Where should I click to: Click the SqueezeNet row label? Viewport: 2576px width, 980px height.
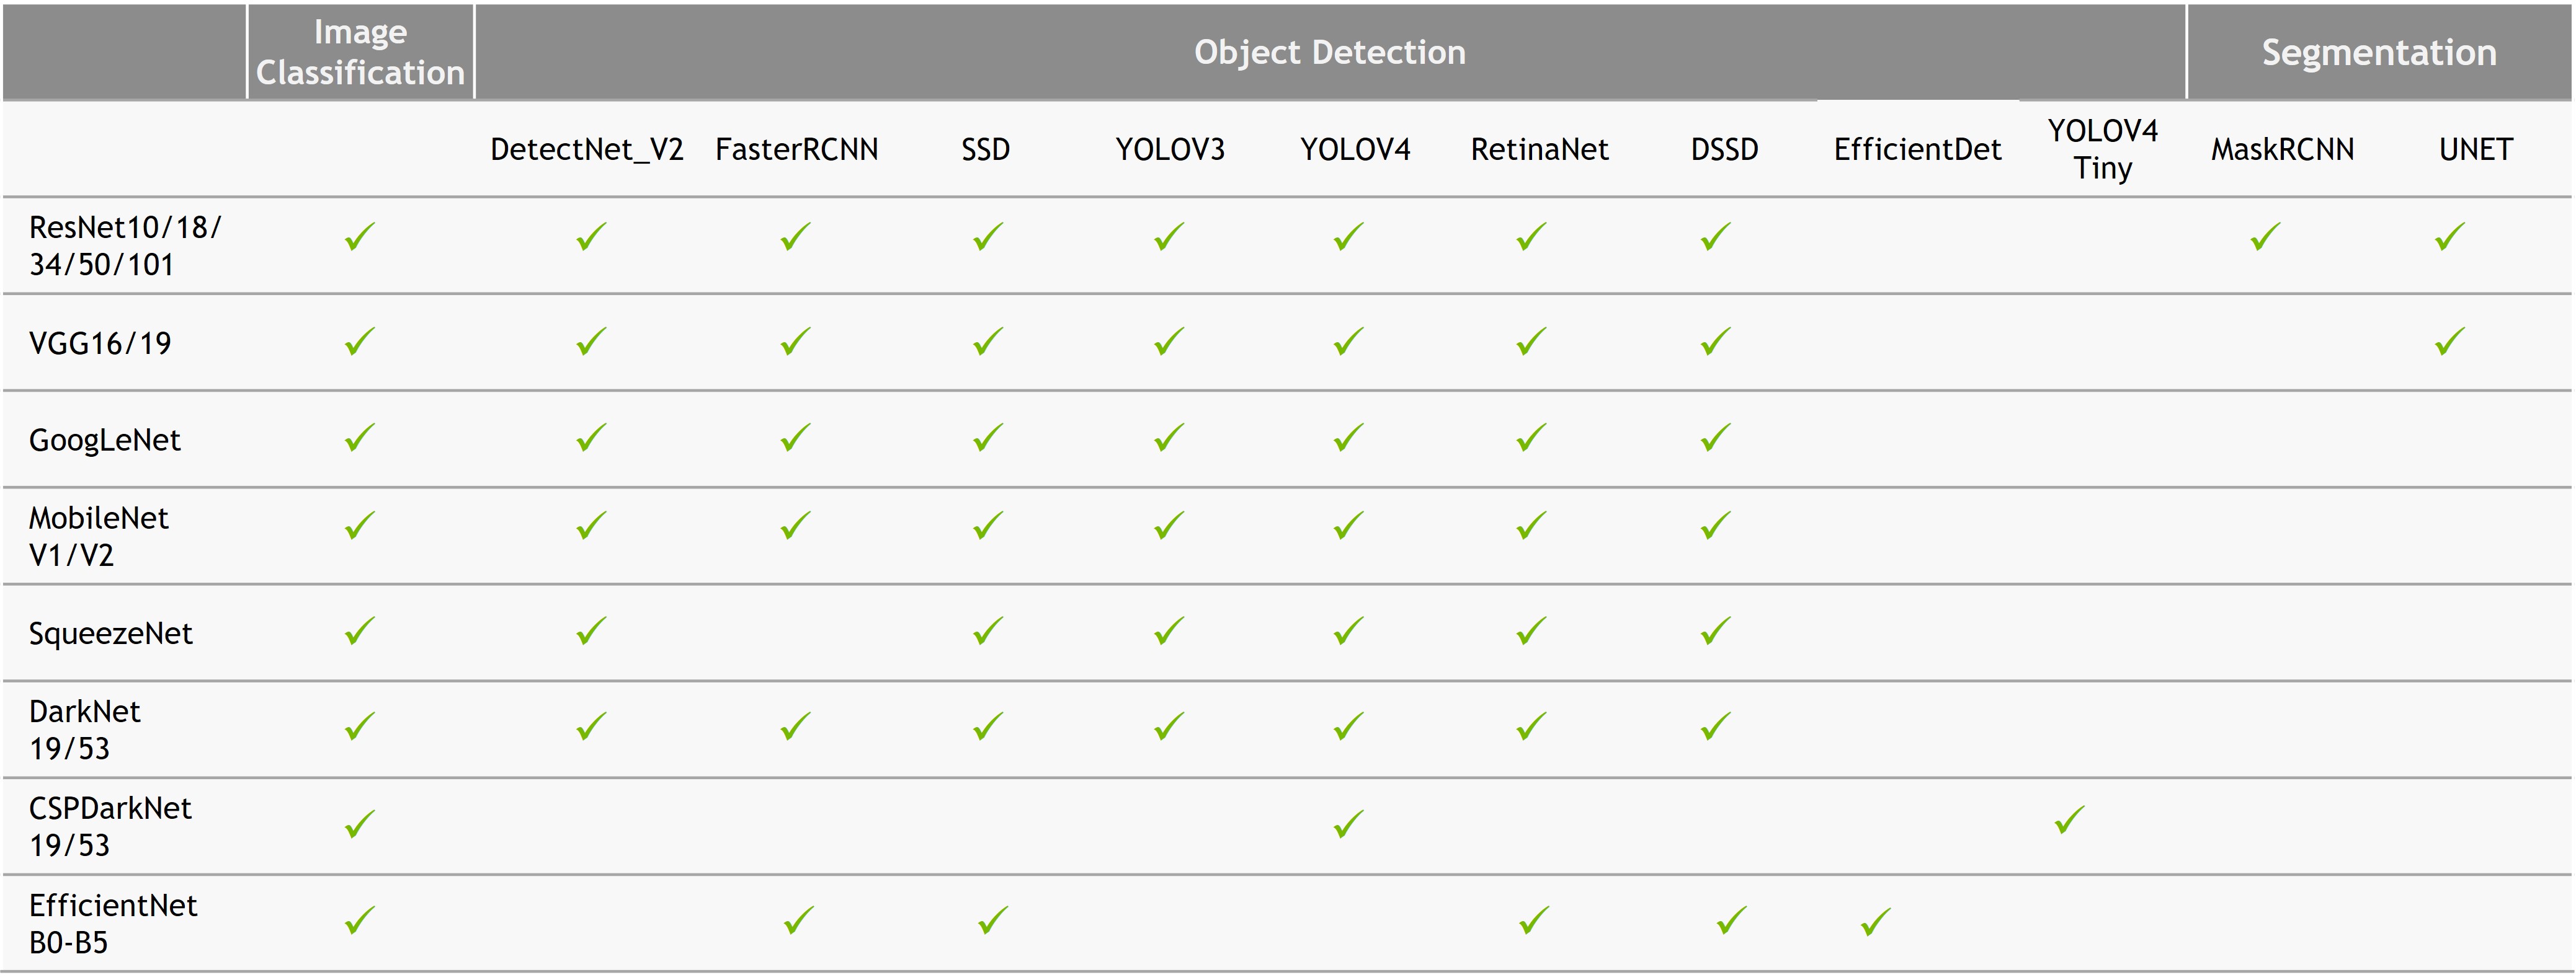click(111, 633)
